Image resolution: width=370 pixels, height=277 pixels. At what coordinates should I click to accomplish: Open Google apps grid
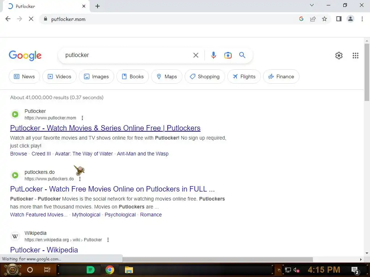[x=356, y=56]
